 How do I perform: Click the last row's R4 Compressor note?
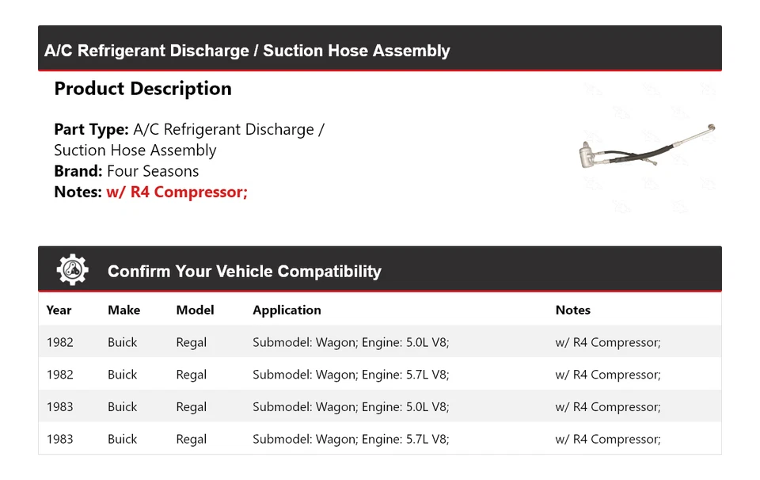(x=607, y=439)
